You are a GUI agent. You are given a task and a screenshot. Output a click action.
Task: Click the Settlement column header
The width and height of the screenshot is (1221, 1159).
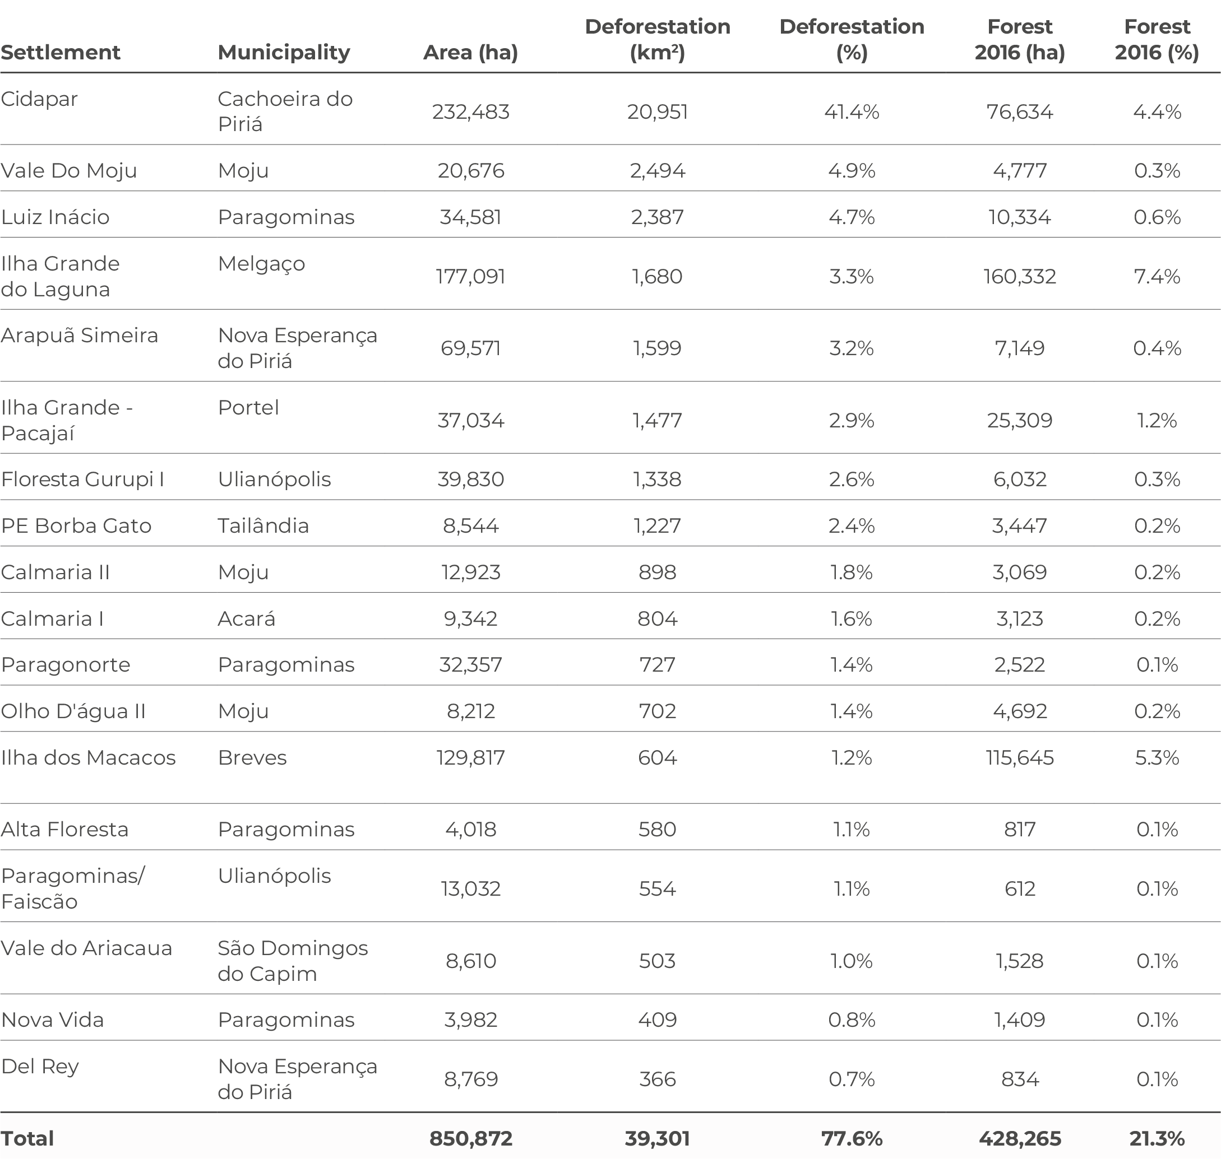[61, 53]
